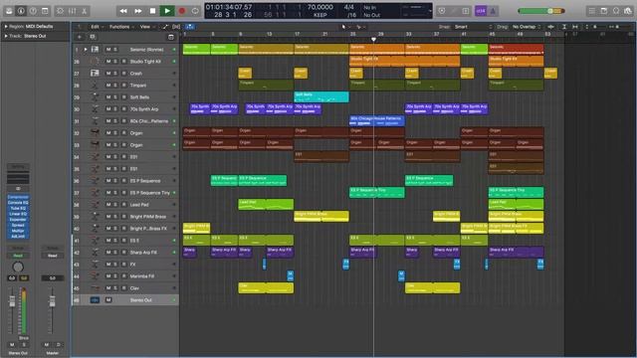Viewport: 637px width, 358px height.
Task: Open the Snap Smart dropdown
Action: 473,27
